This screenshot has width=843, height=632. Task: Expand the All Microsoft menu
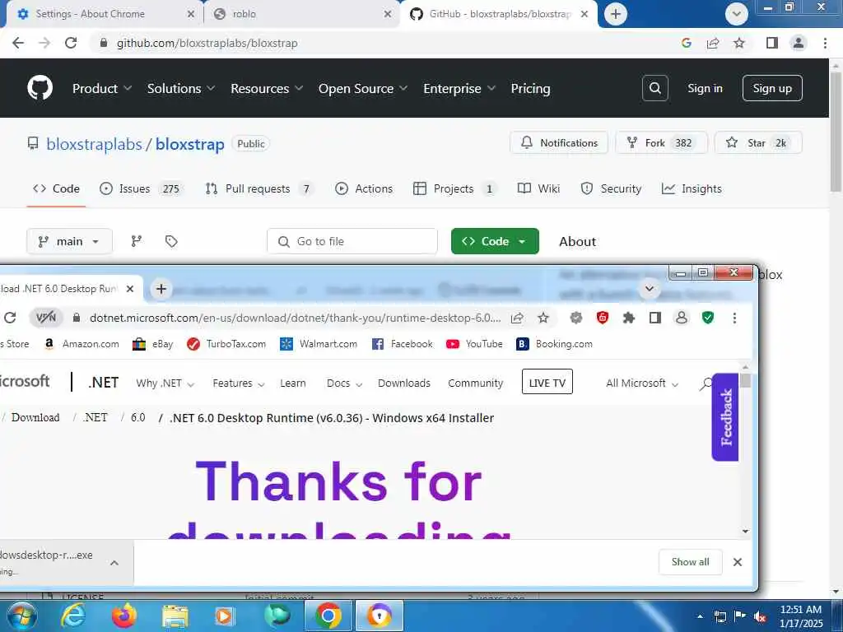coord(642,383)
